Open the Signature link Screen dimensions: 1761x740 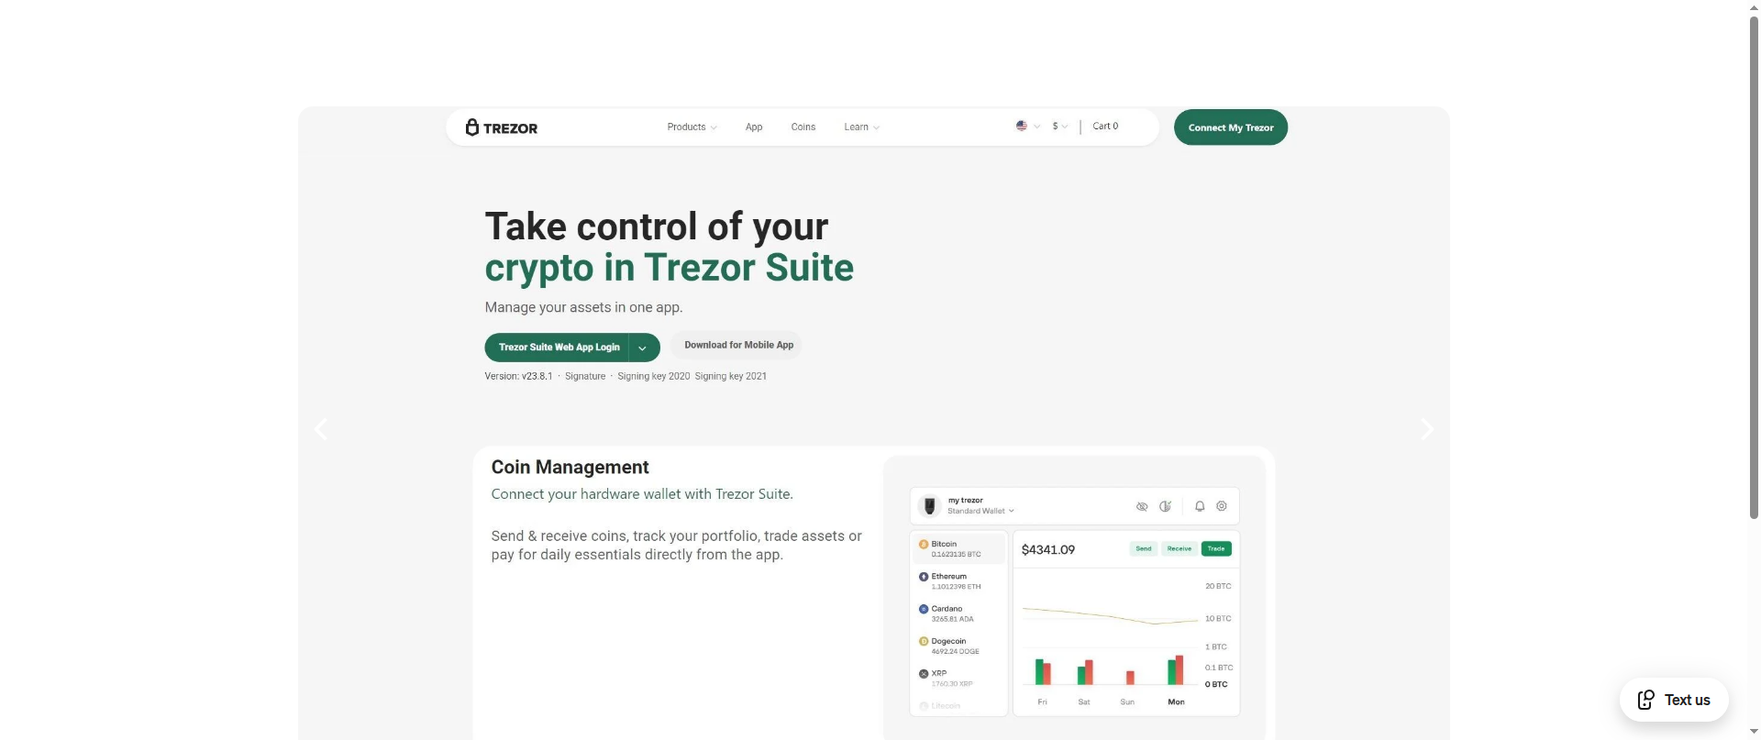click(585, 377)
